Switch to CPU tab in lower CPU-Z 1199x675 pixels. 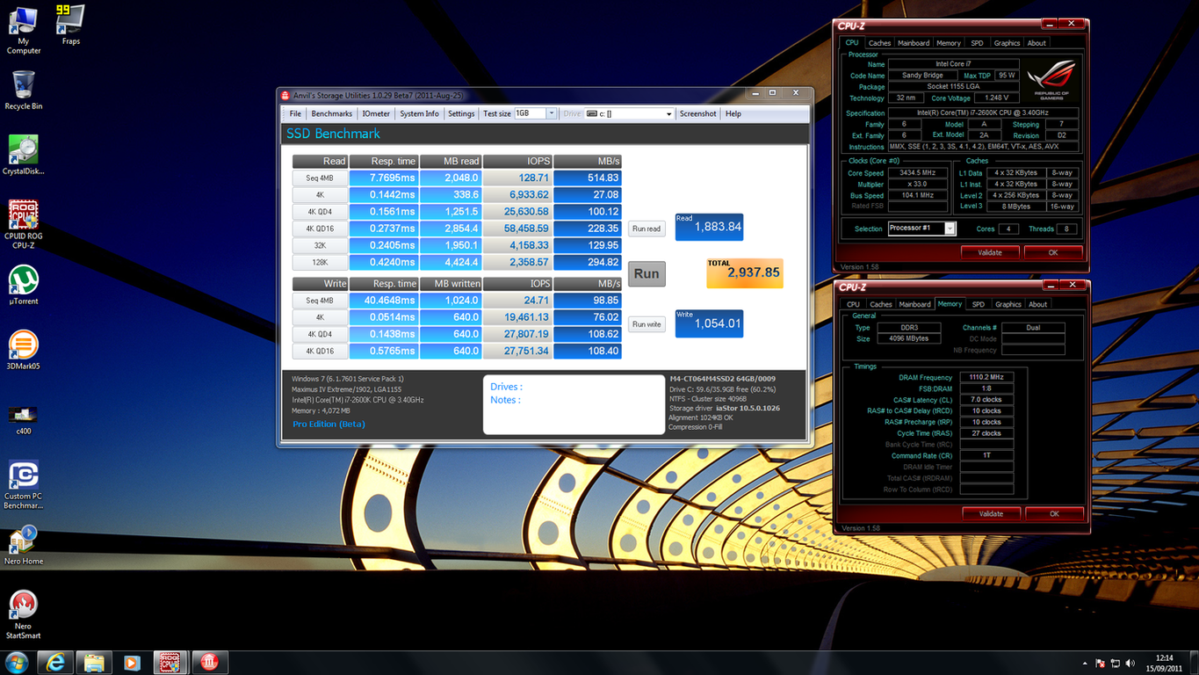pyautogui.click(x=854, y=304)
